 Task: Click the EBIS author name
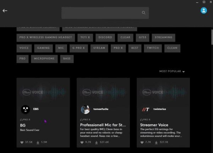36,109
